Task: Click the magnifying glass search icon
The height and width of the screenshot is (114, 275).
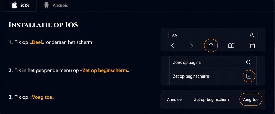Action: point(249,63)
